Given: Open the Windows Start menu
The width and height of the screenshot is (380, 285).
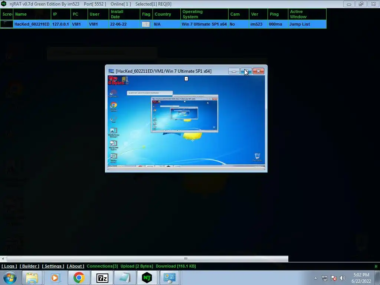Looking at the screenshot, I should click(x=10, y=278).
